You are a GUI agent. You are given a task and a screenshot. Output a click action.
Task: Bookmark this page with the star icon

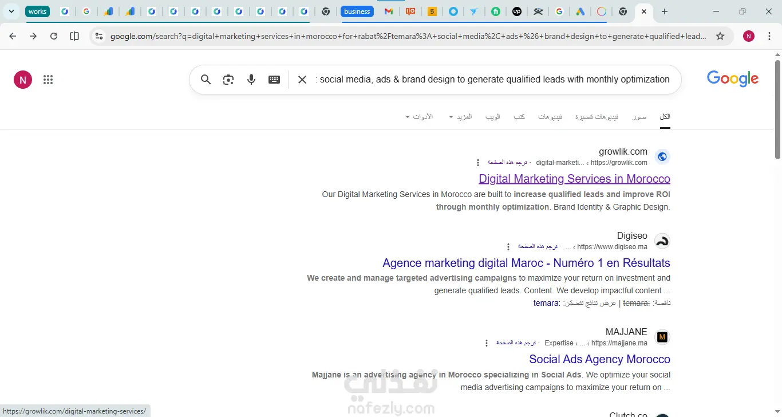coord(720,36)
